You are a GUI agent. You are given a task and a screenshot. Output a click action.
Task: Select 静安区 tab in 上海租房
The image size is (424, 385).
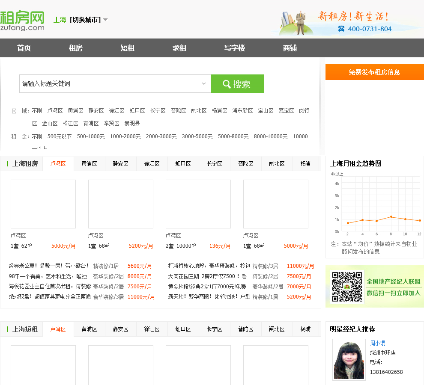click(x=121, y=163)
